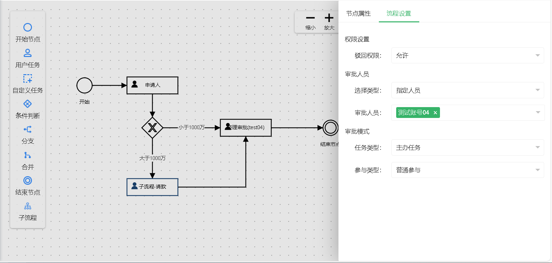Select the 子流程-请款 subprocess node
Screen dimensions: 552x263
point(152,187)
